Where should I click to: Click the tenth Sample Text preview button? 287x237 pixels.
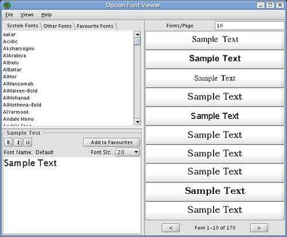[215, 211]
